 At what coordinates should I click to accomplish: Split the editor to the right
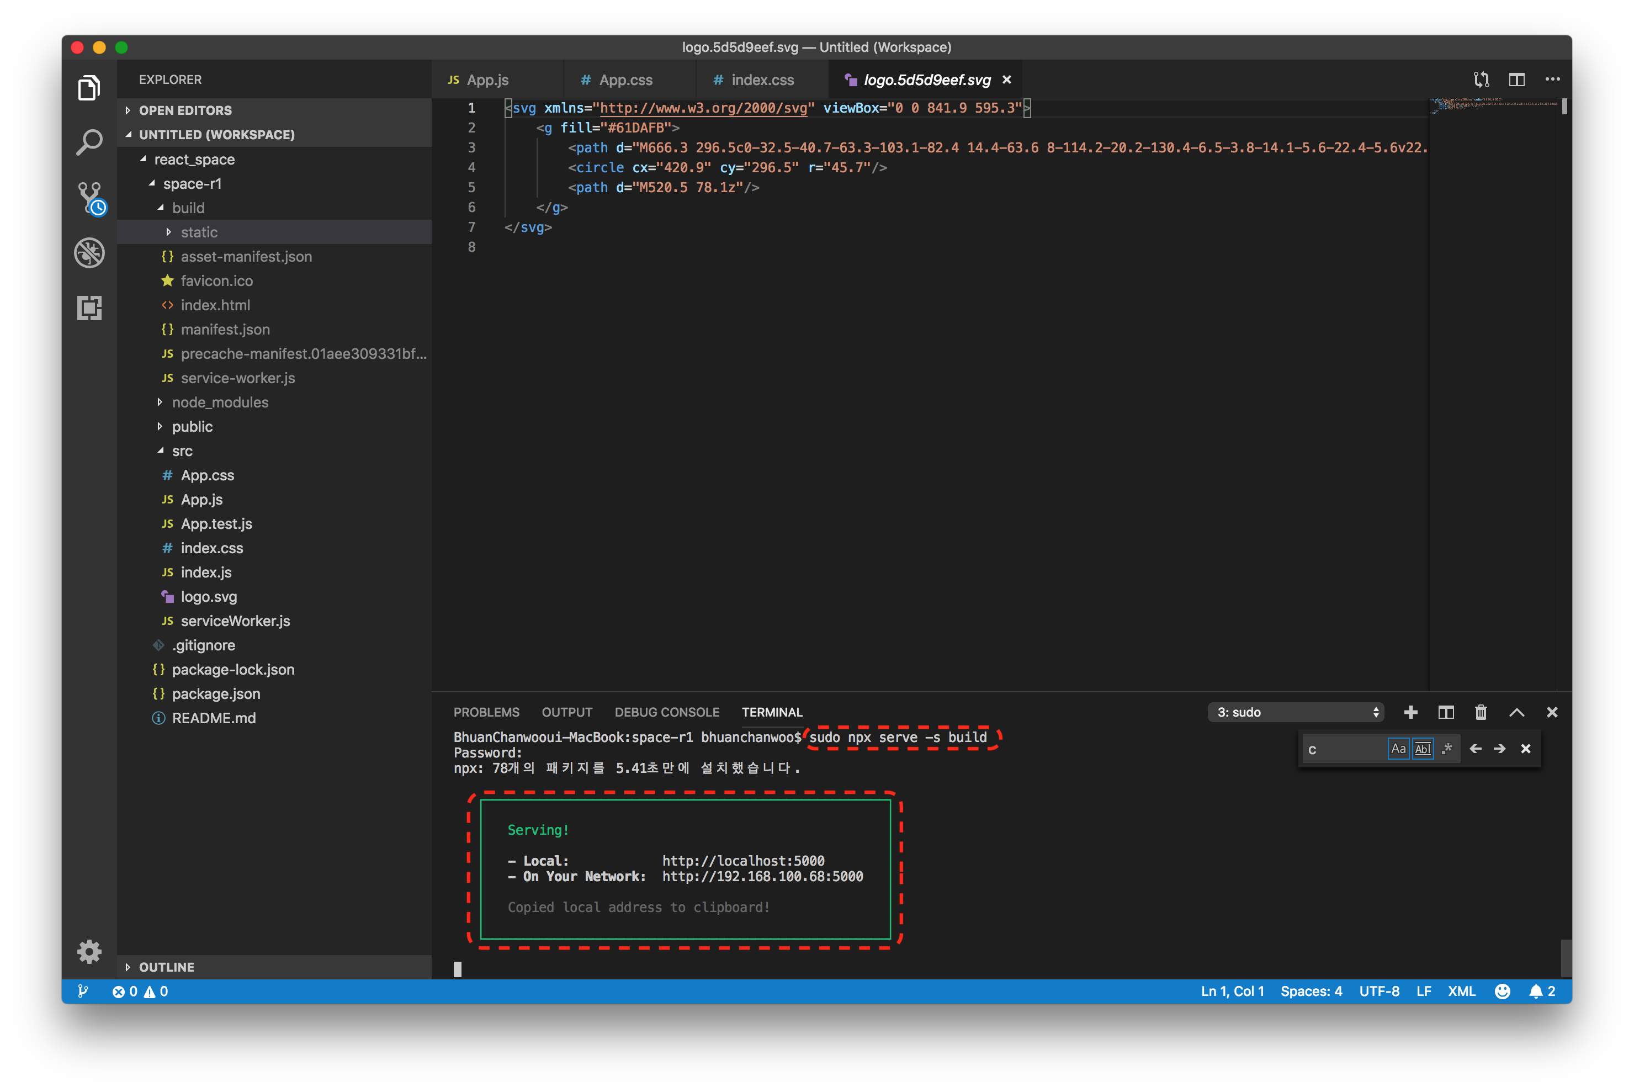coord(1516,80)
